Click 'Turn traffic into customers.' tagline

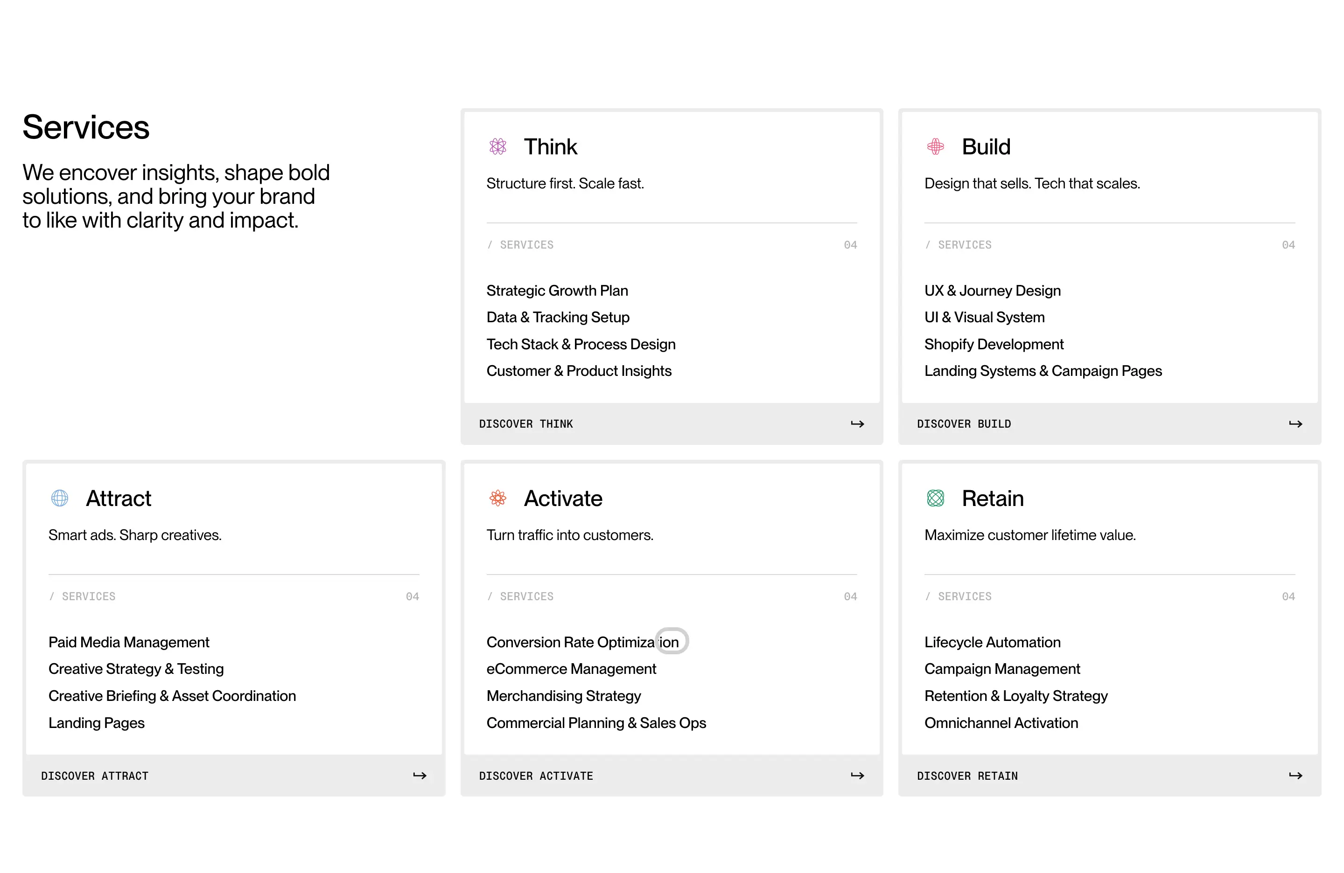click(x=570, y=535)
